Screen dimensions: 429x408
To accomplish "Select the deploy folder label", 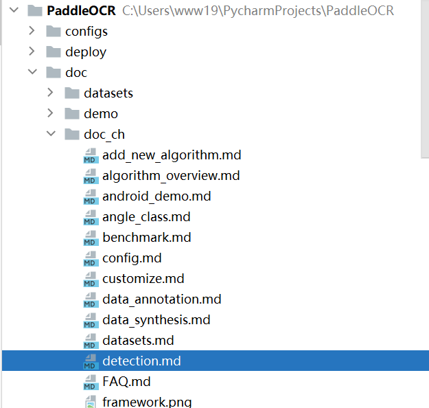I will tap(86, 52).
